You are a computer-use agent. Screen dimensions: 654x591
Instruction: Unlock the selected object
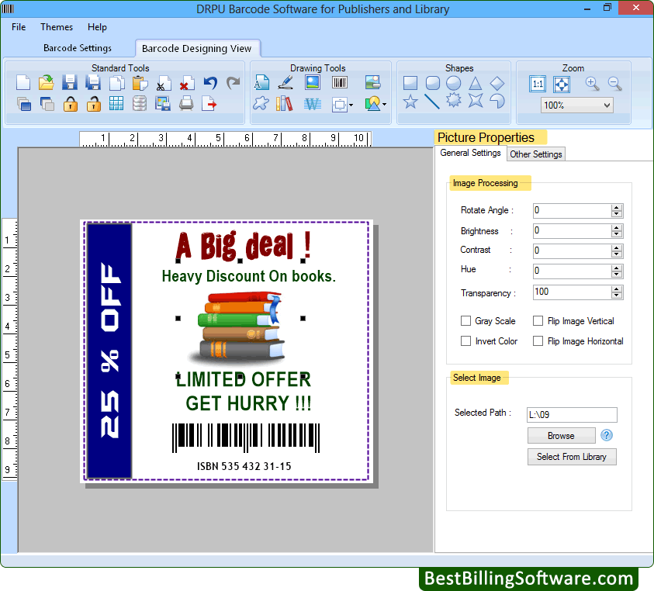pos(93,103)
